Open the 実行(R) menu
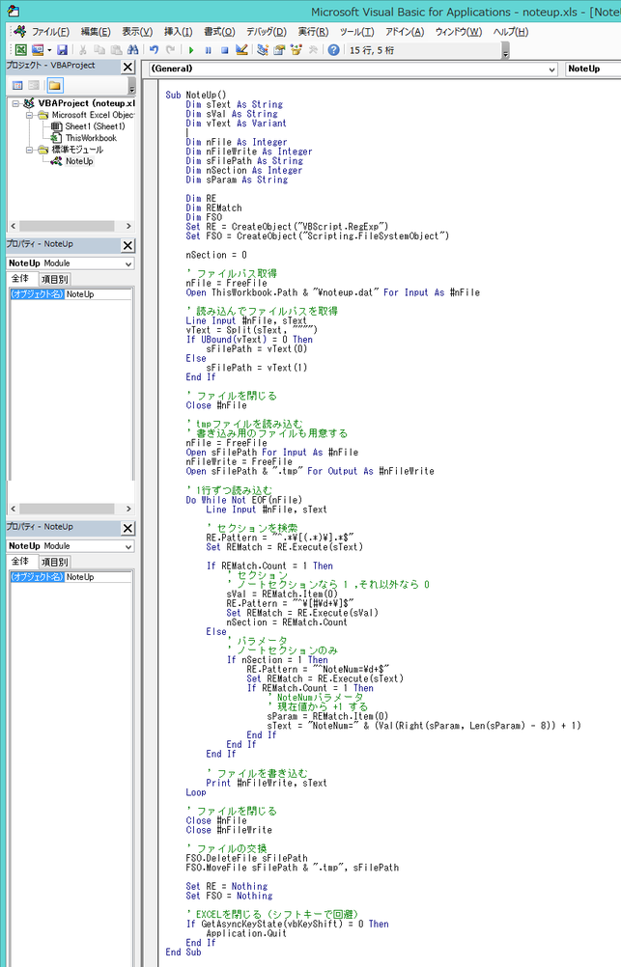 [x=313, y=32]
